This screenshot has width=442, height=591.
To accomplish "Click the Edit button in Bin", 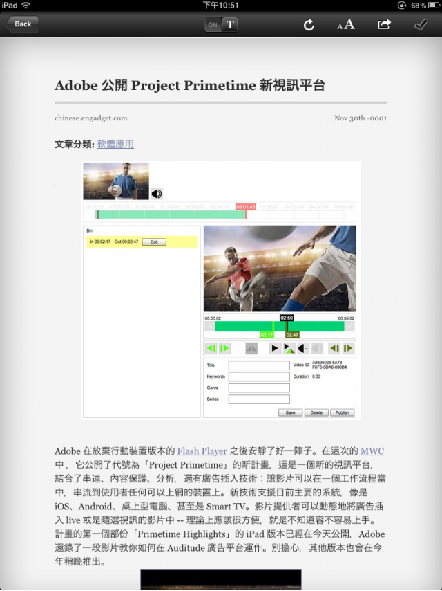I will pos(154,242).
